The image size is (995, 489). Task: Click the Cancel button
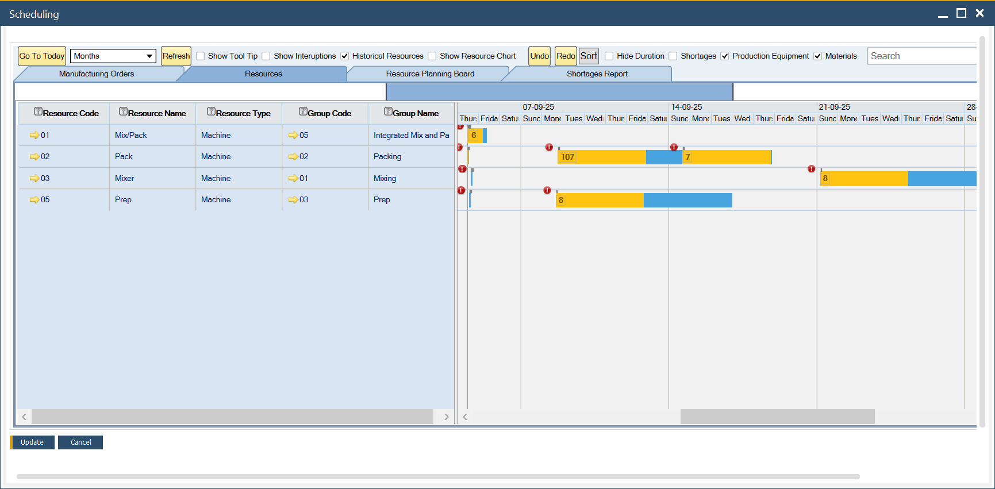point(80,442)
